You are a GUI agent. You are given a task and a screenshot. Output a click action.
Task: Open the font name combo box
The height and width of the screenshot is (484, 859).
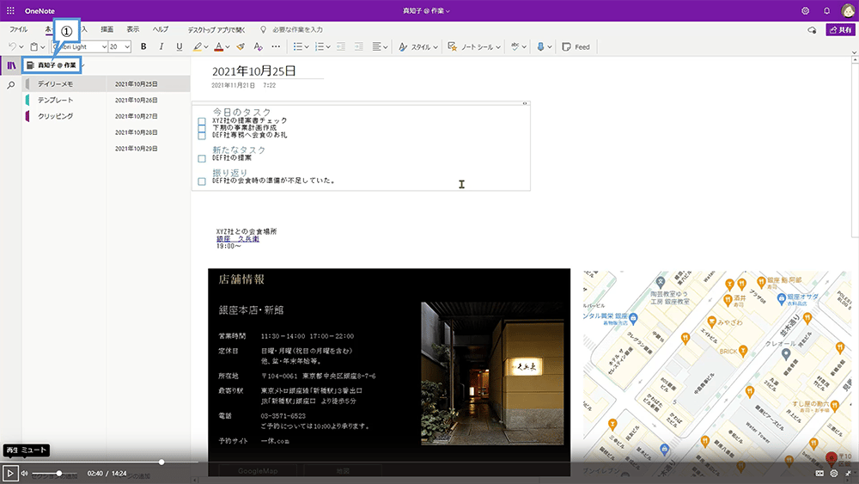[x=80, y=46]
